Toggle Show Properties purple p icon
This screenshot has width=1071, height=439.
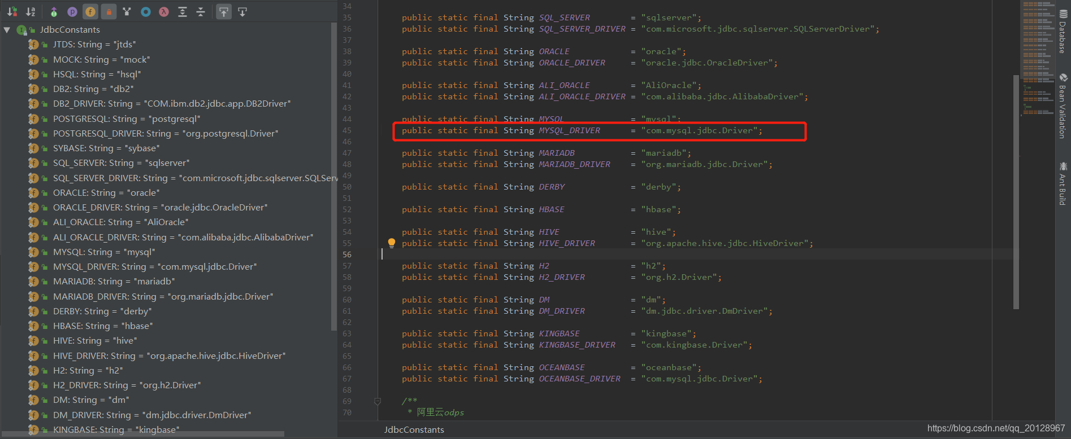click(x=72, y=11)
